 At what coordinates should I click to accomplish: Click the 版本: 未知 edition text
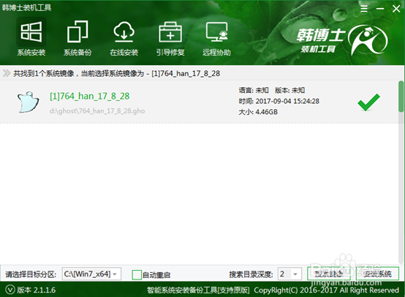click(x=289, y=90)
